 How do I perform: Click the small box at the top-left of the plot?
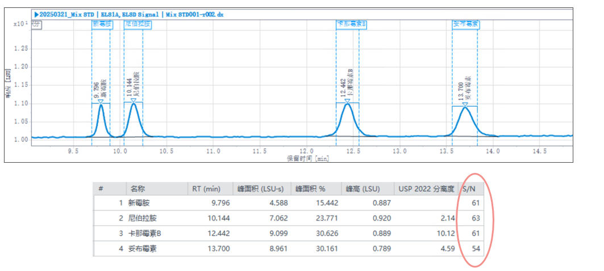[x=36, y=24]
